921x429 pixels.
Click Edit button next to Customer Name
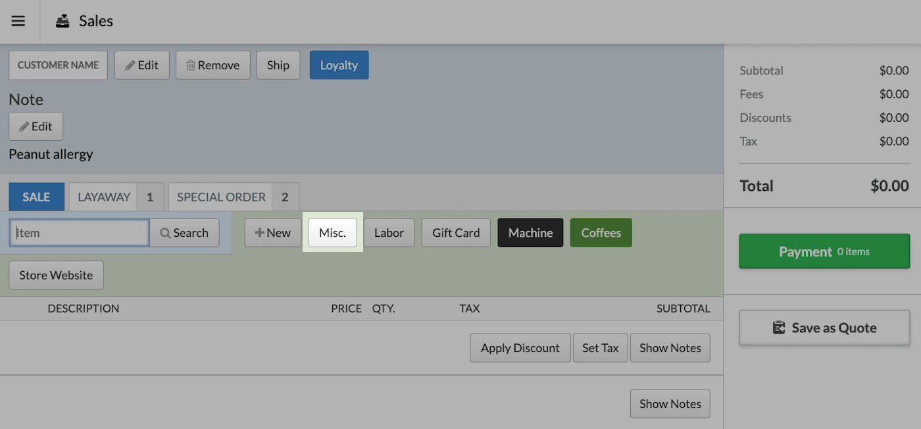click(x=141, y=65)
